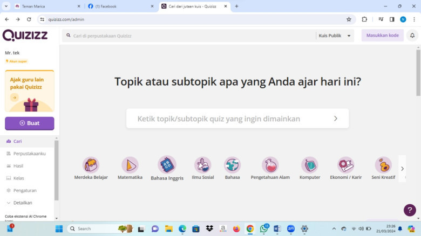Image resolution: width=421 pixels, height=236 pixels.
Task: Click the sidebar scrollbar thumb
Action: pyautogui.click(x=56, y=170)
